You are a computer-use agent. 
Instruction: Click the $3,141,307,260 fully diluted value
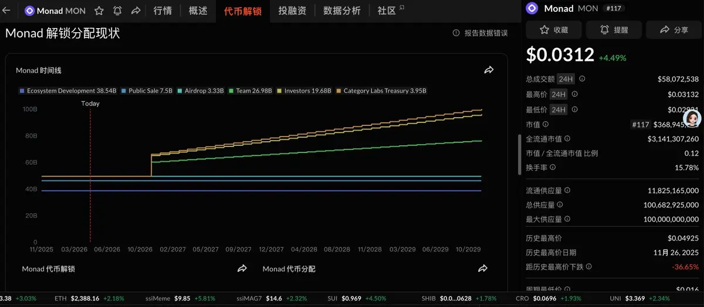pyautogui.click(x=674, y=139)
